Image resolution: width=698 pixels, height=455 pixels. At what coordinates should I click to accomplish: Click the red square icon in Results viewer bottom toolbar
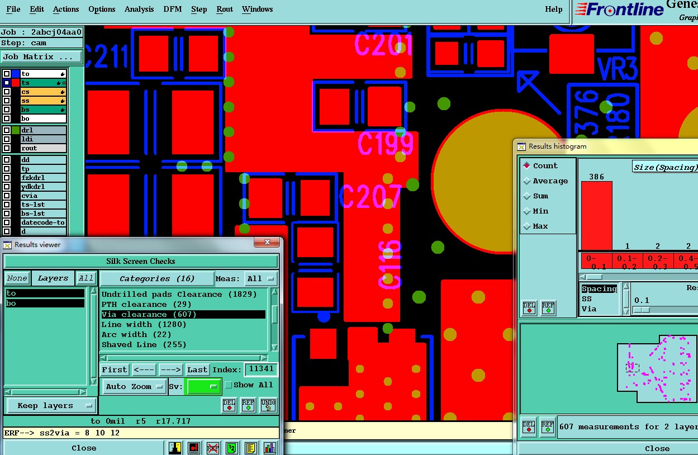[x=194, y=448]
